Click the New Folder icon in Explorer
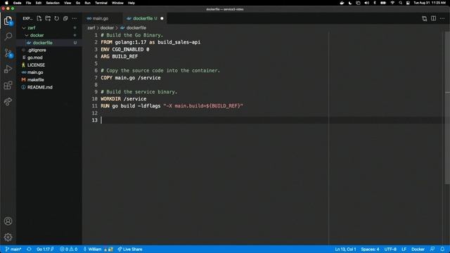The image size is (450, 253). (x=48, y=18)
